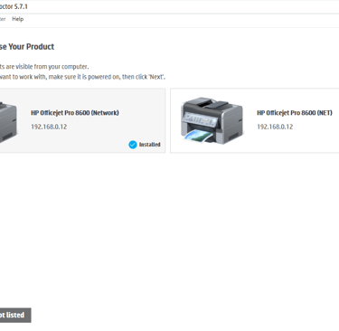Click the 'Installed' status label
Image resolution: width=339 pixels, height=331 pixels.
[149, 145]
